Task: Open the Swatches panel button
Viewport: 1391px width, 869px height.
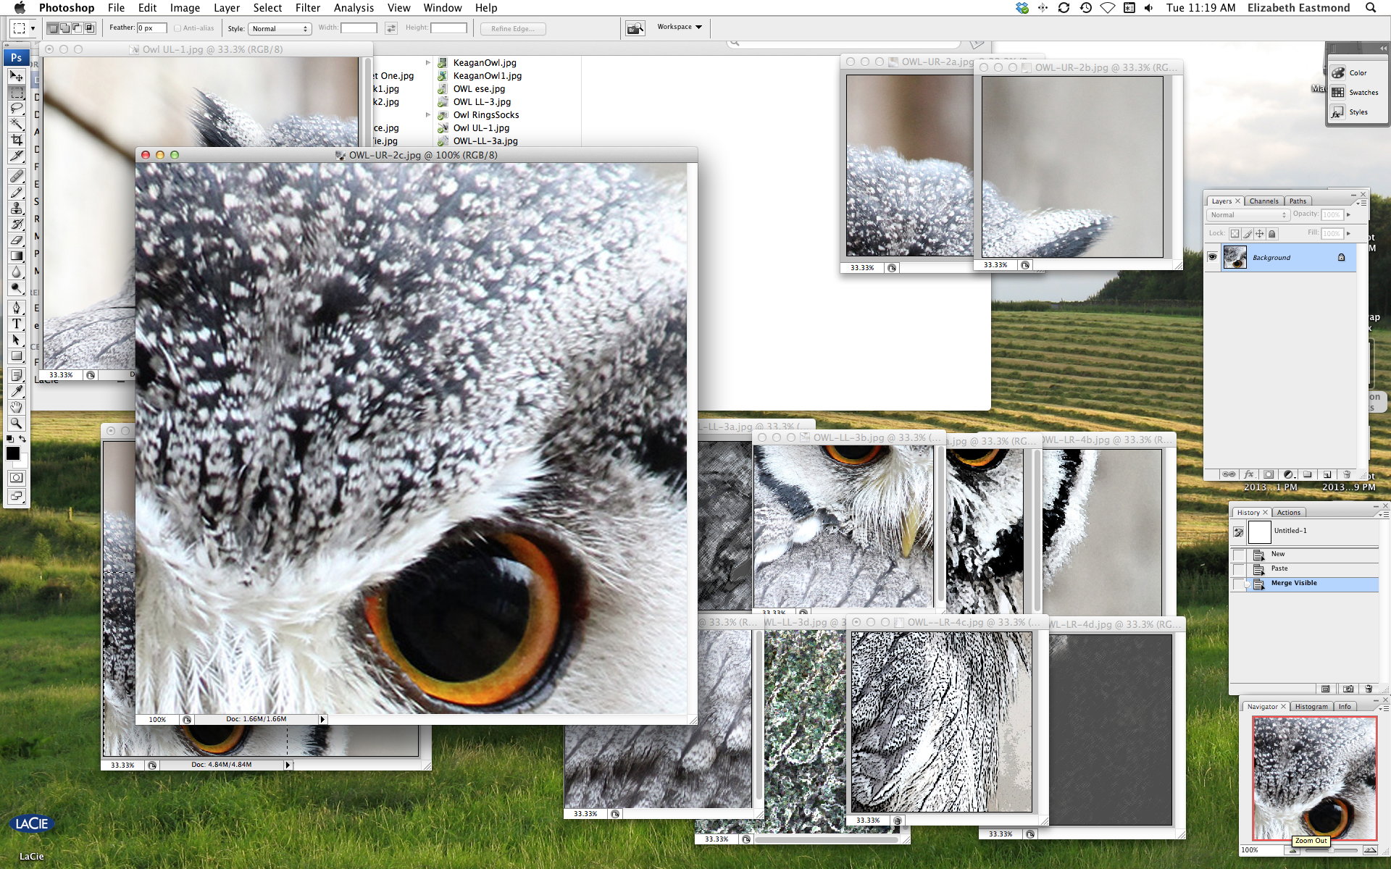Action: pos(1356,93)
